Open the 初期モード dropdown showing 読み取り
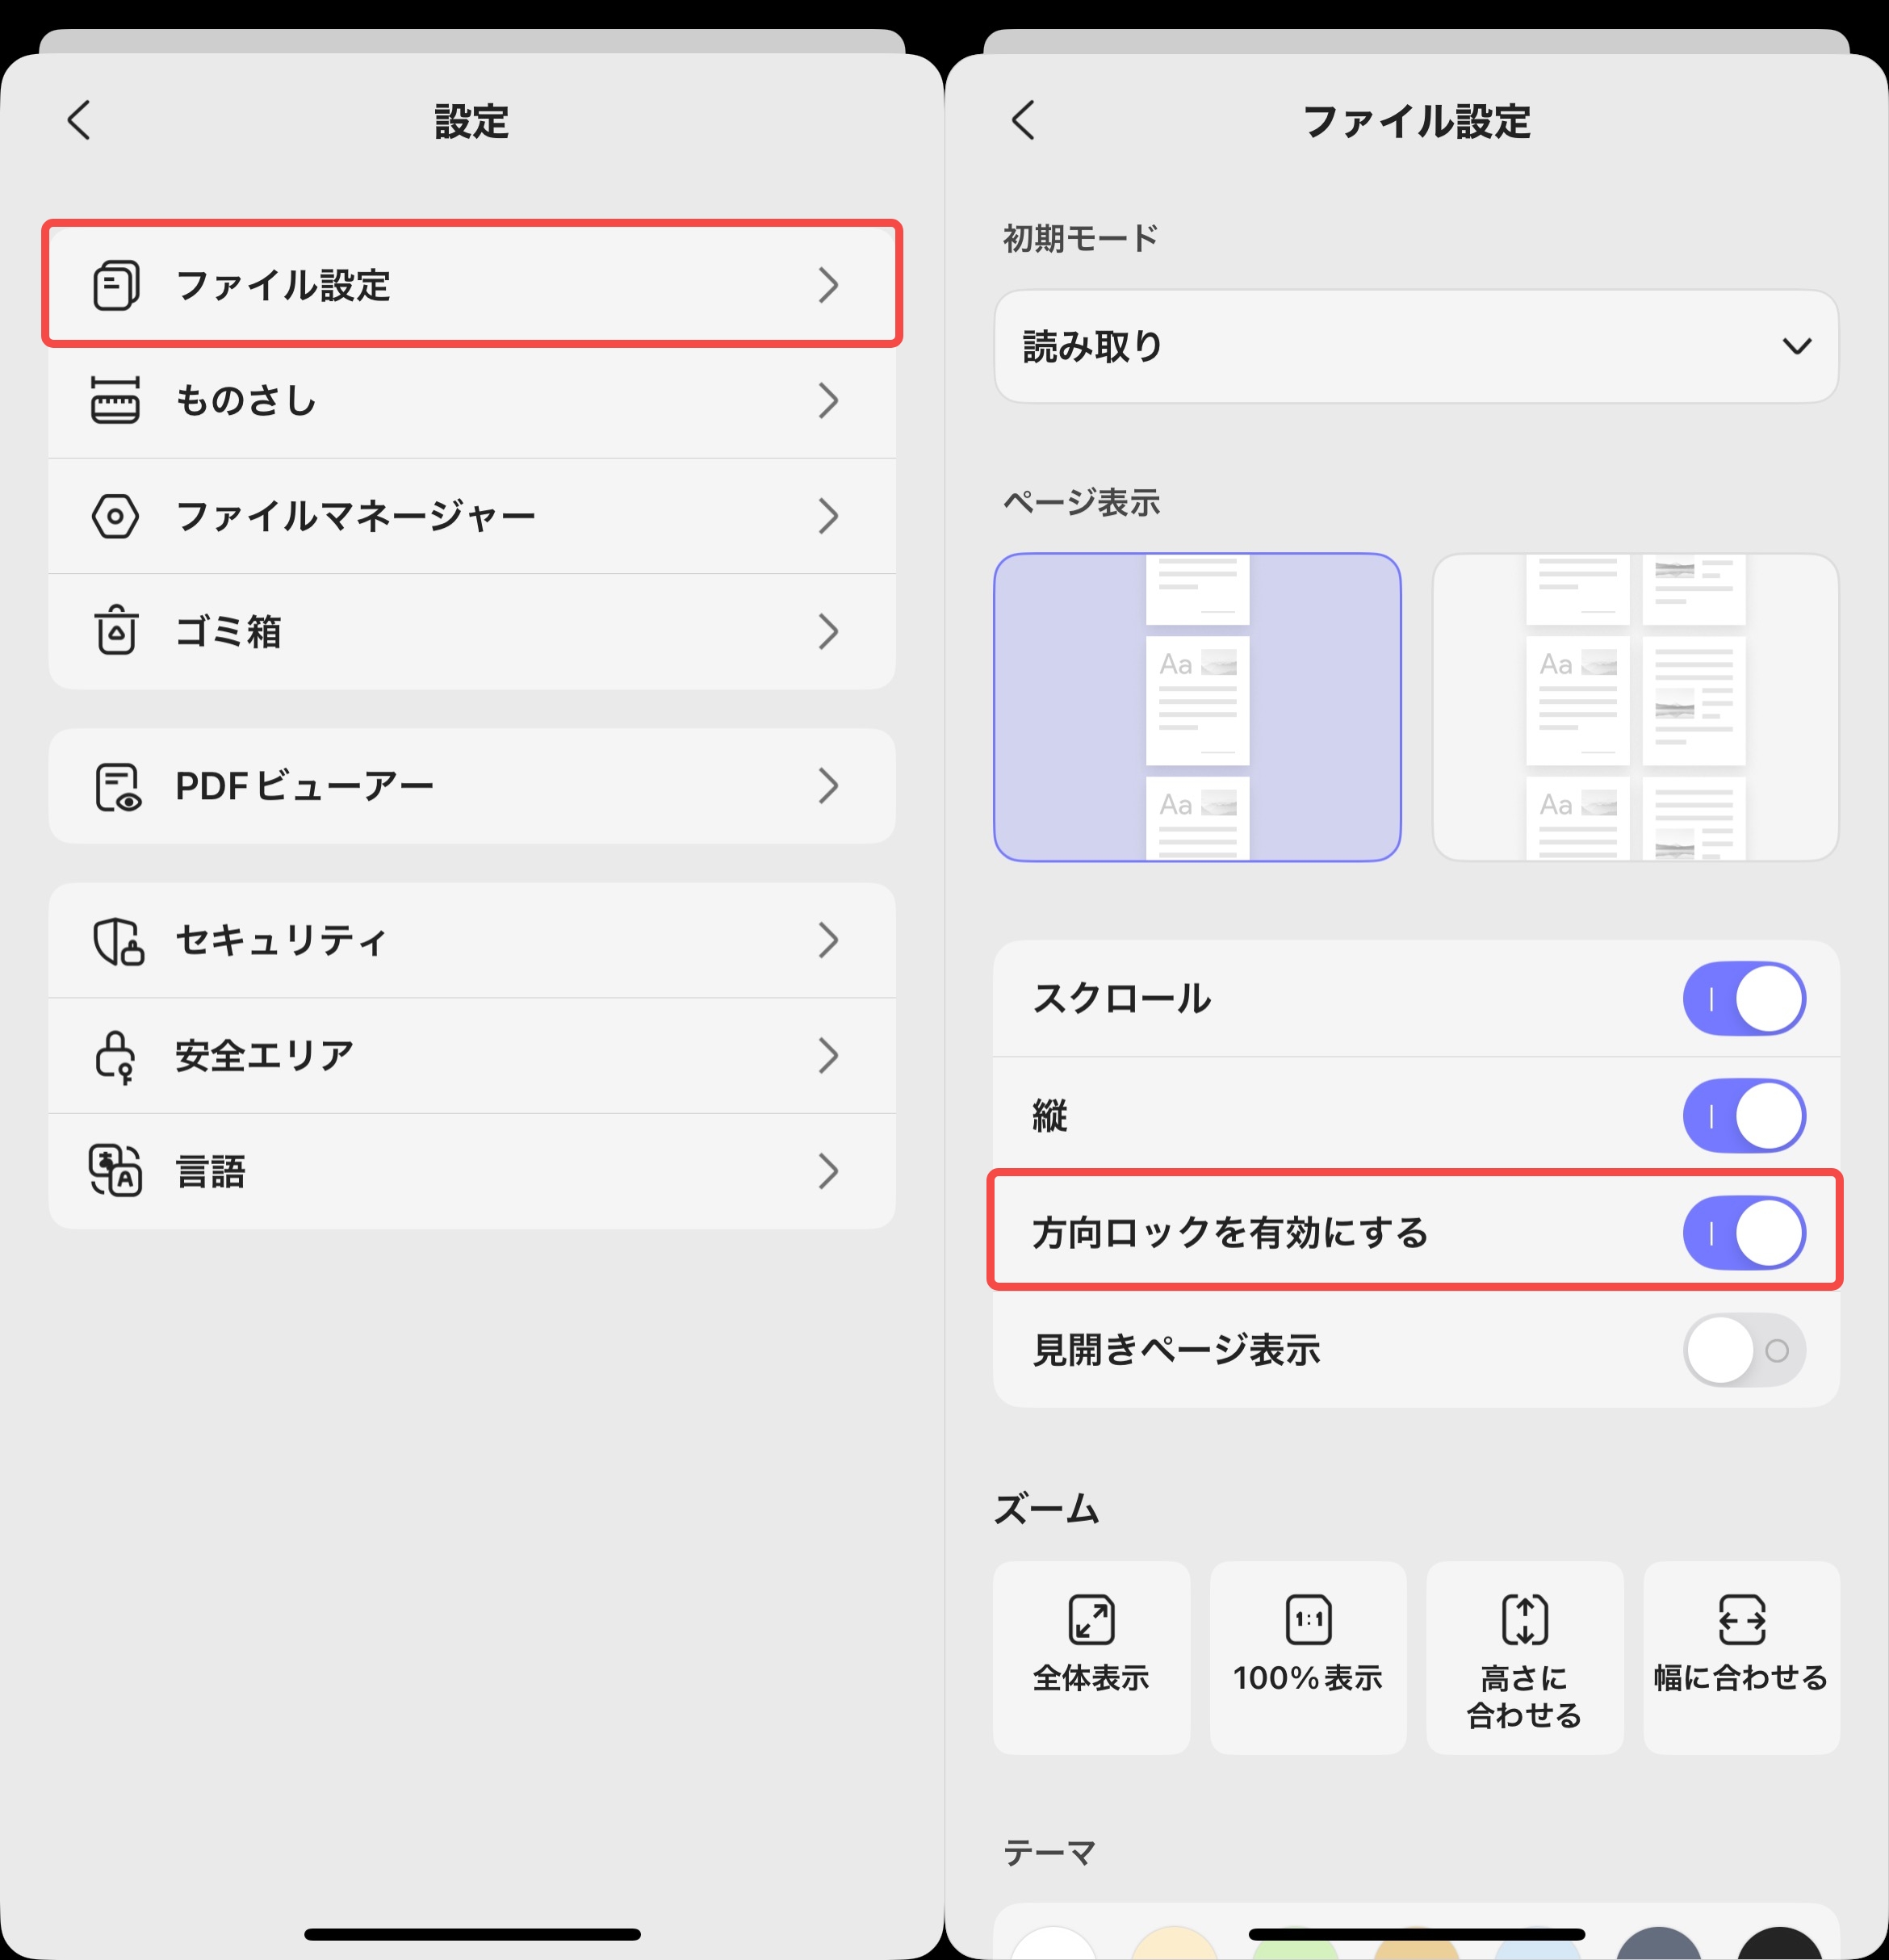Screen dimensions: 1889x1960 (x=1416, y=347)
